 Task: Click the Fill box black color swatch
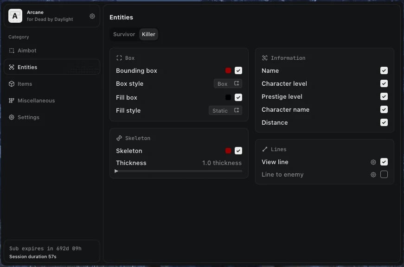tap(228, 97)
